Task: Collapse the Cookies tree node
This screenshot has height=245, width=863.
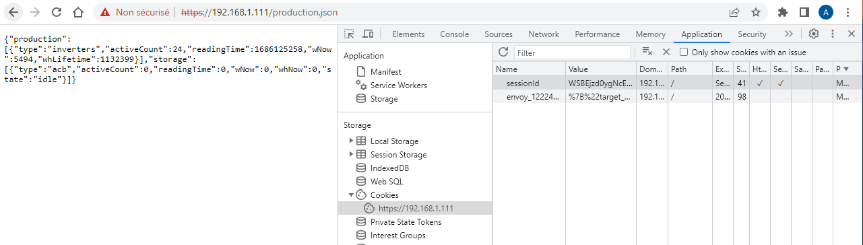Action: click(351, 195)
